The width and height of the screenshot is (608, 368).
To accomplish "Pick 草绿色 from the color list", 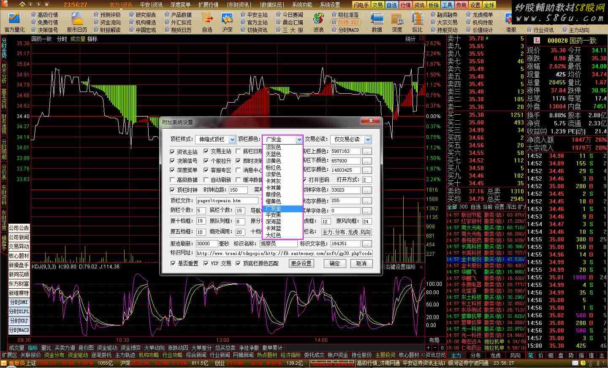I will 282,195.
